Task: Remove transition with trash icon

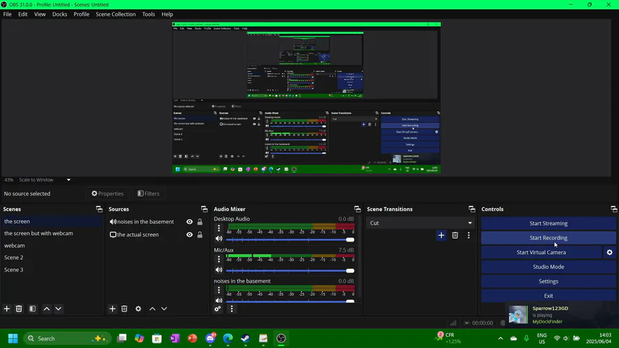Action: (455, 235)
